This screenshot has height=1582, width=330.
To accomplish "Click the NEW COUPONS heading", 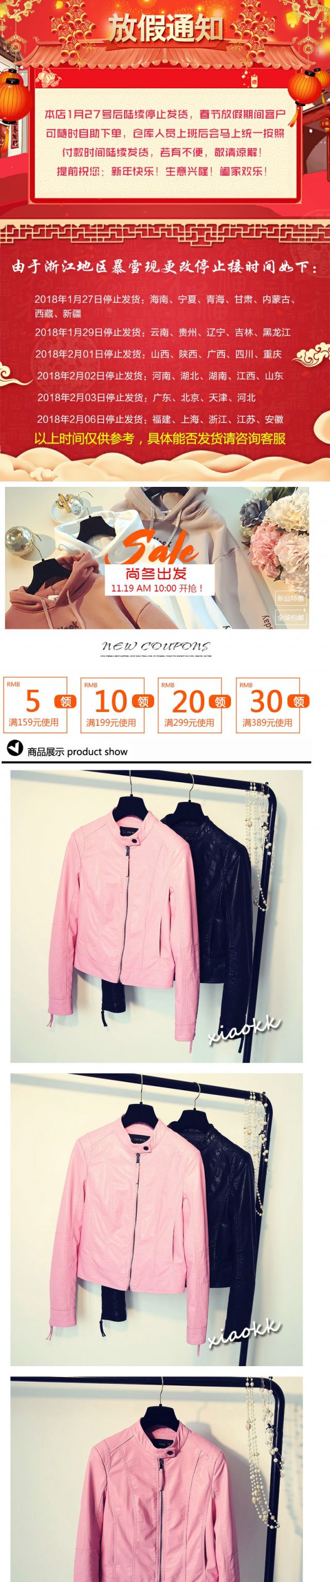I will tap(155, 646).
